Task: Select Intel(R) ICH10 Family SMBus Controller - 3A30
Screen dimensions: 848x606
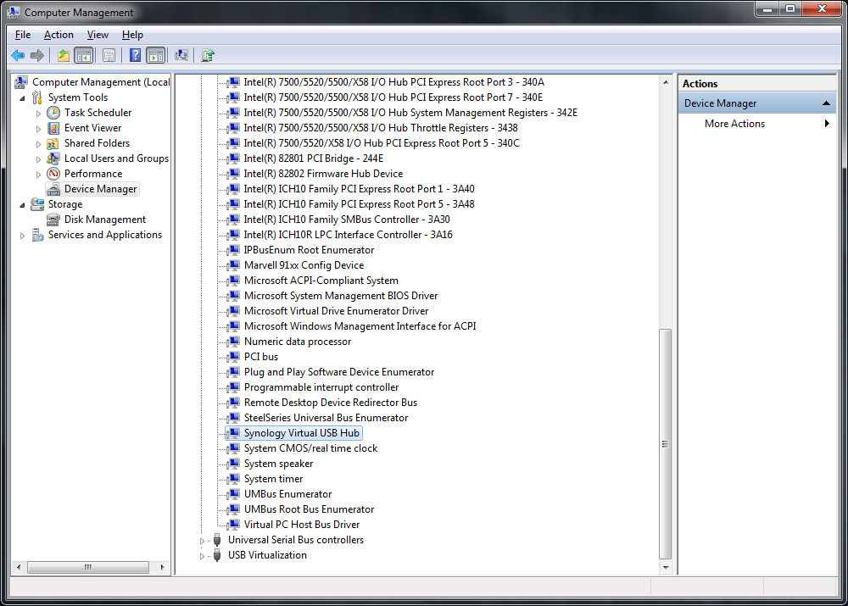Action: [347, 220]
